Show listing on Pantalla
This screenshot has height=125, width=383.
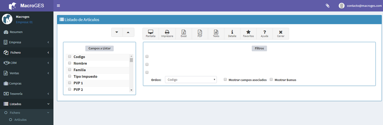pos(151,34)
